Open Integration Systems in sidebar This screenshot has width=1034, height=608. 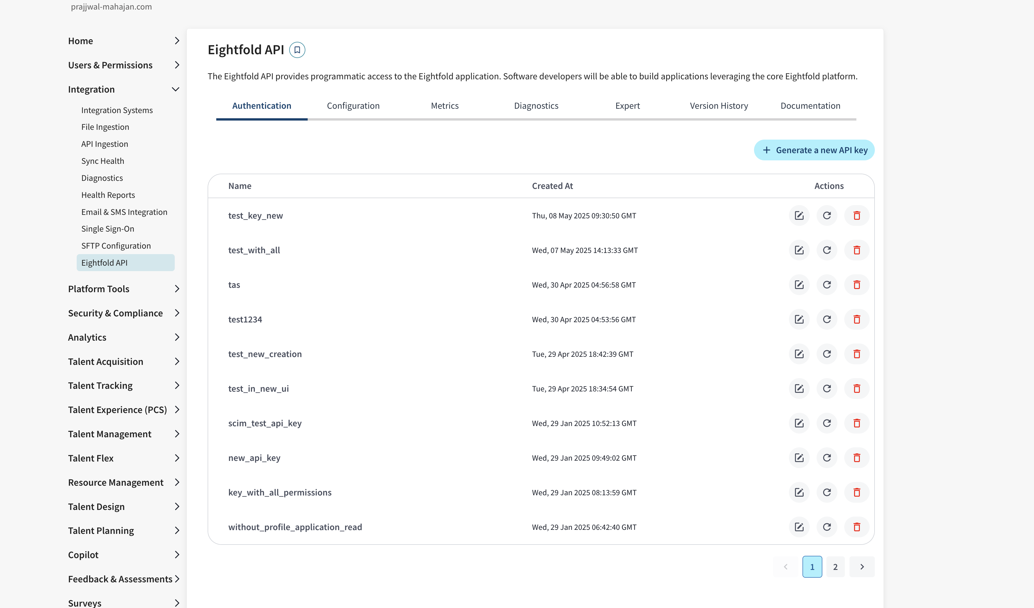pyautogui.click(x=117, y=110)
